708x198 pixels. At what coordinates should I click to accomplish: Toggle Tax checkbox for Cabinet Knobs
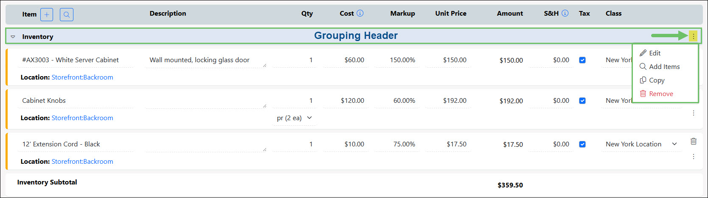click(x=582, y=101)
